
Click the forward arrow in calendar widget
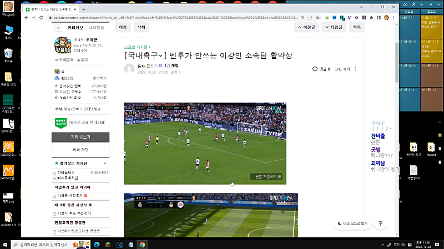pyautogui.click(x=431, y=4)
